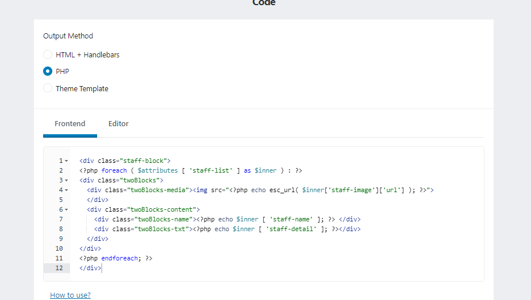
Task: Switch to the Frontend tab
Action: pyautogui.click(x=70, y=124)
